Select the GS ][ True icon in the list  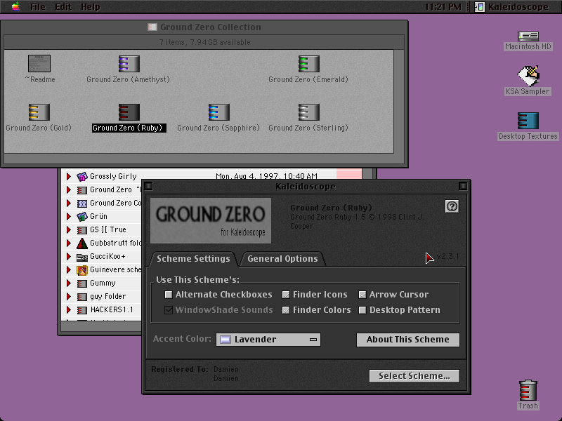coord(82,230)
